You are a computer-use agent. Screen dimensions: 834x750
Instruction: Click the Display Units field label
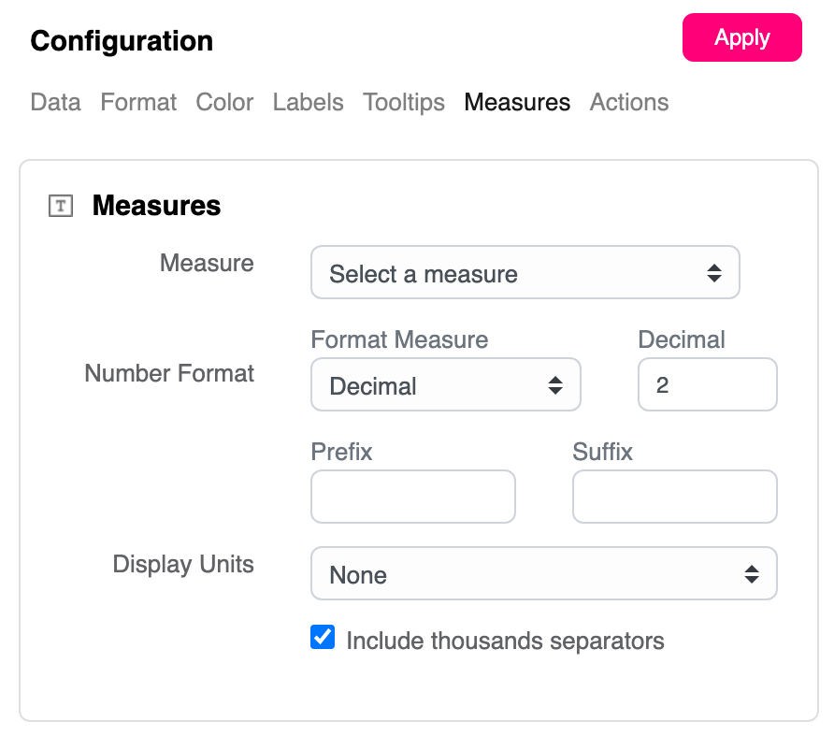click(183, 565)
